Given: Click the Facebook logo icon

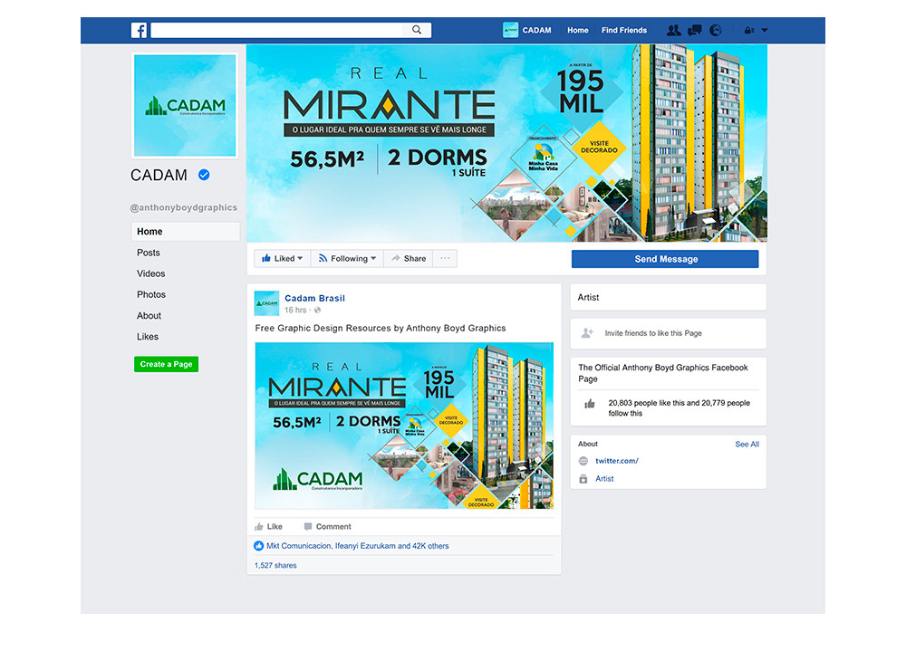Looking at the screenshot, I should (x=139, y=30).
